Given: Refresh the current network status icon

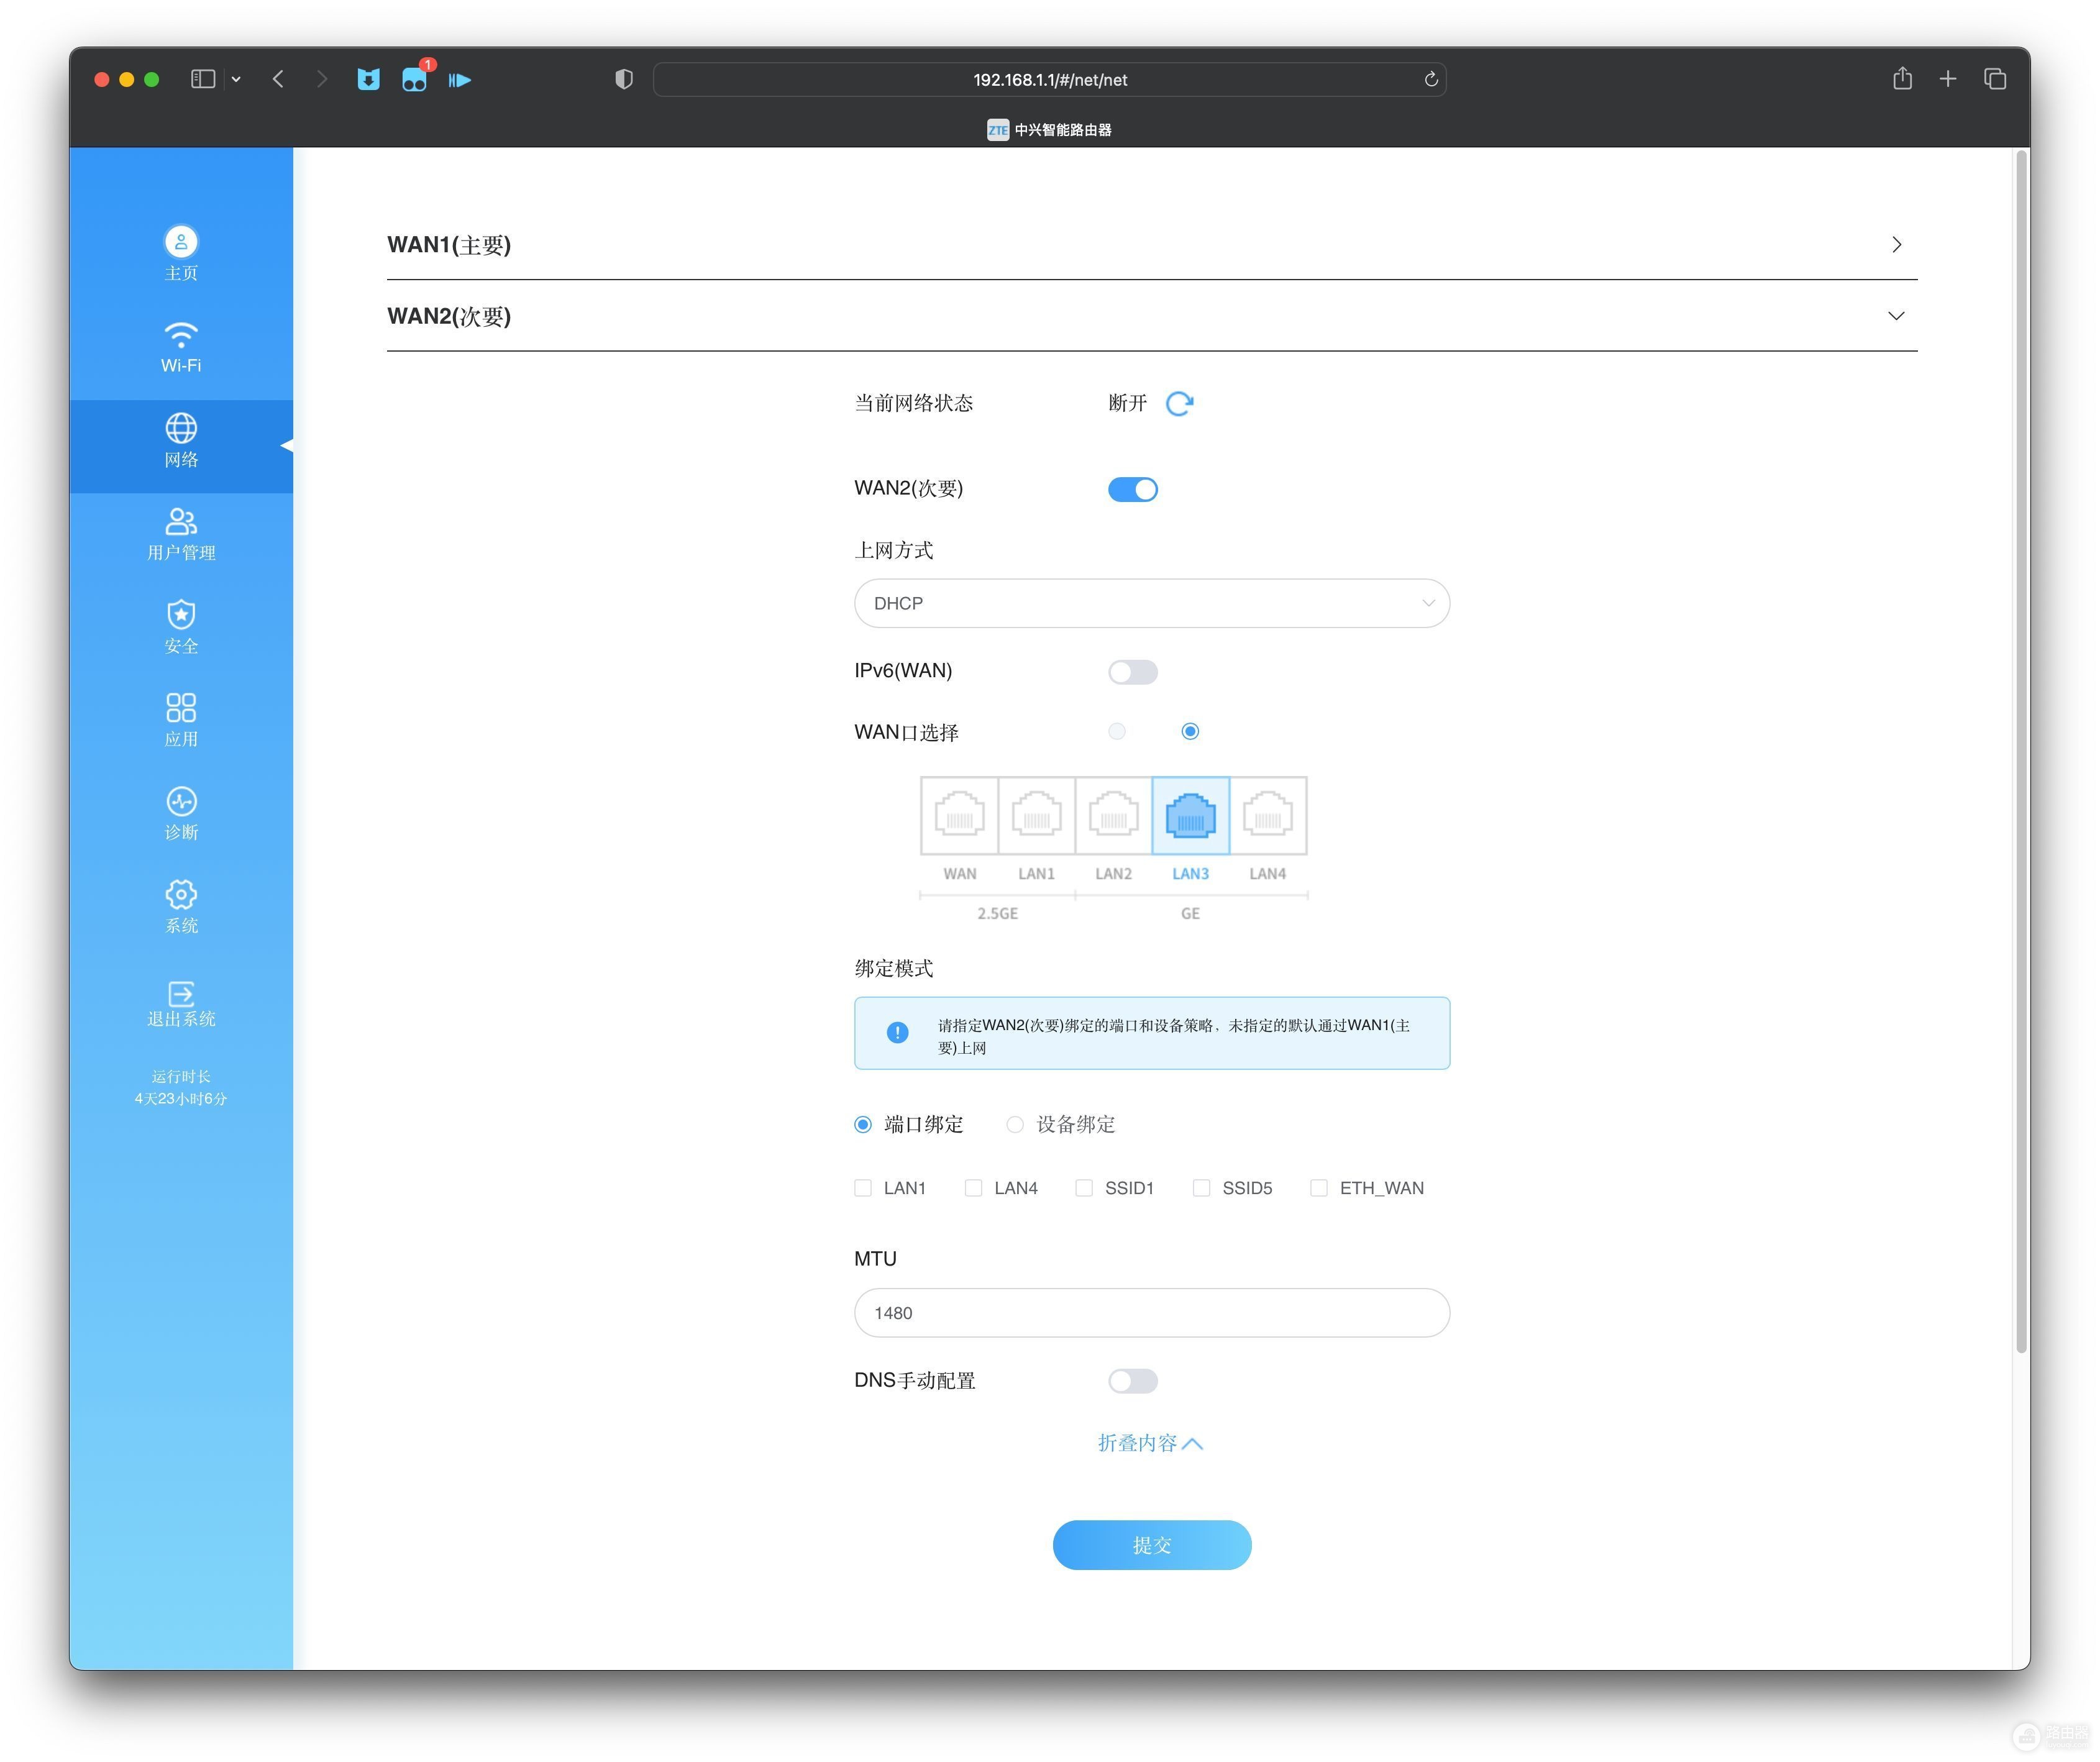Looking at the screenshot, I should (x=1179, y=403).
